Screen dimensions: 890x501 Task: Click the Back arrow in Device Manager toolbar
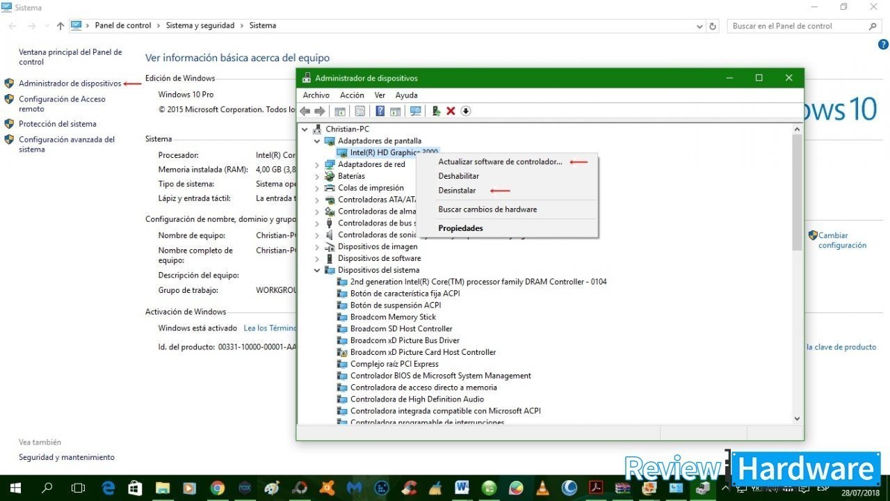pos(305,111)
